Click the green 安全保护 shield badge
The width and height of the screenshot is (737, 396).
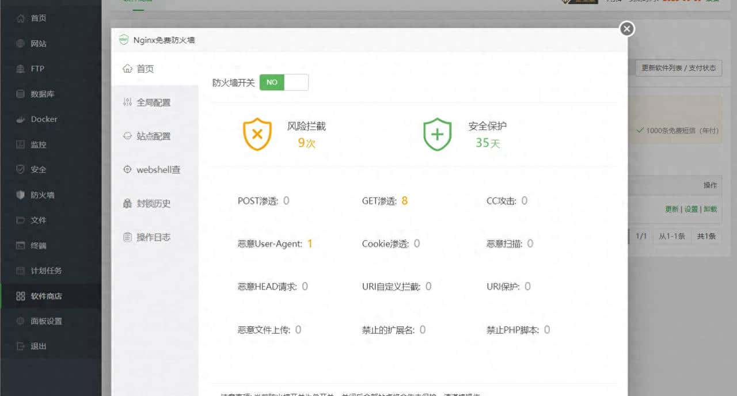[x=437, y=134]
